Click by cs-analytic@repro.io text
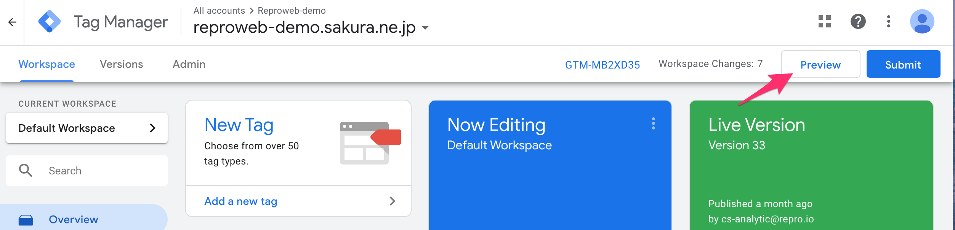 point(761,219)
